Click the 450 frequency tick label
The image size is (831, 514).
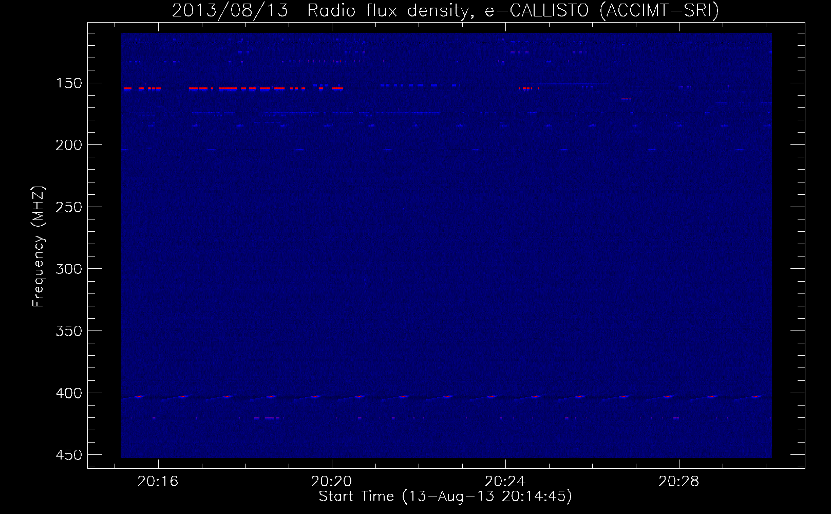pos(69,455)
